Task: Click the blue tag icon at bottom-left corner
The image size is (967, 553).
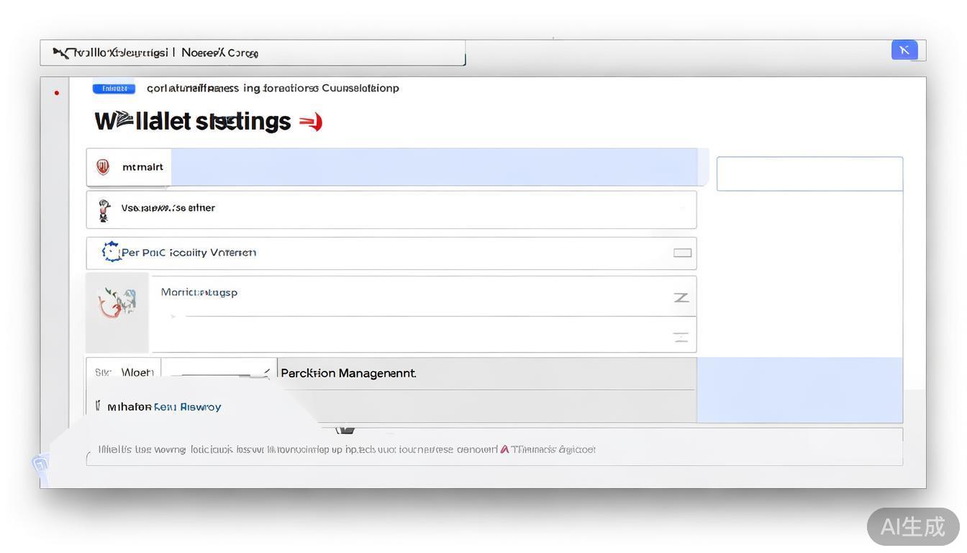Action: click(x=41, y=464)
